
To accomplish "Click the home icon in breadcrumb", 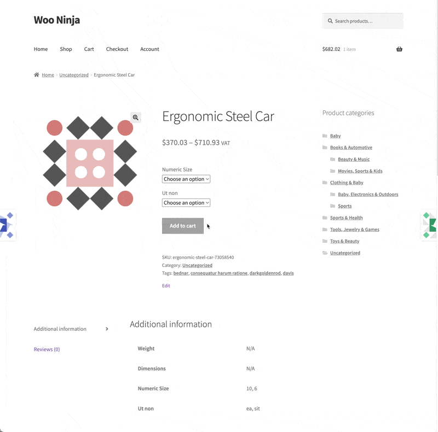I will click(x=36, y=75).
